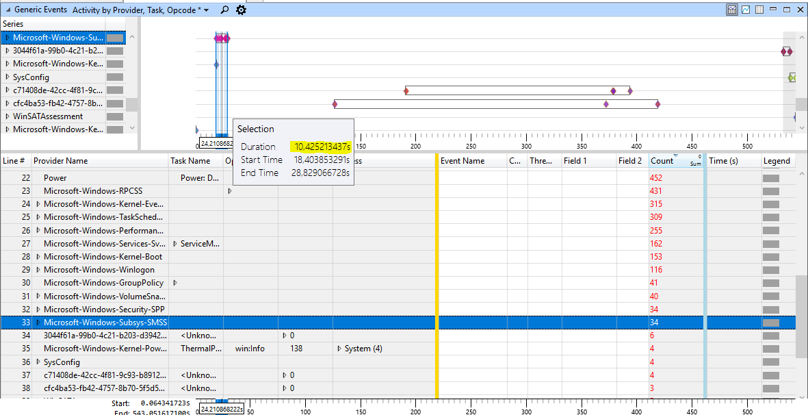Click the Event Name column header
Viewport: 808px width, 415px height.
tap(462, 161)
